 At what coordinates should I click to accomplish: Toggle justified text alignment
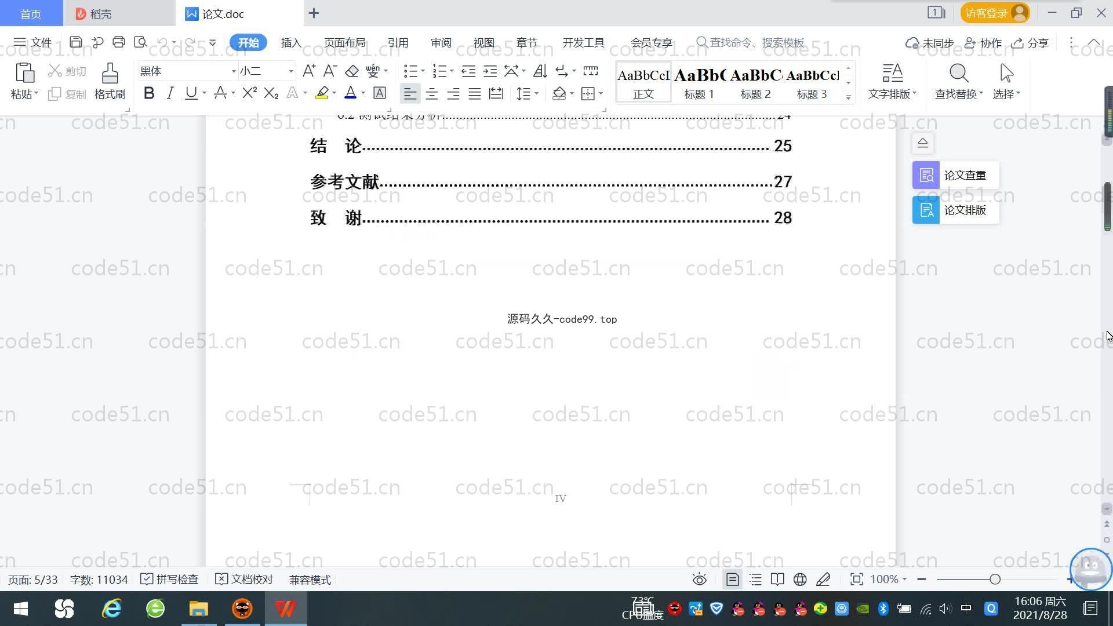click(x=475, y=93)
